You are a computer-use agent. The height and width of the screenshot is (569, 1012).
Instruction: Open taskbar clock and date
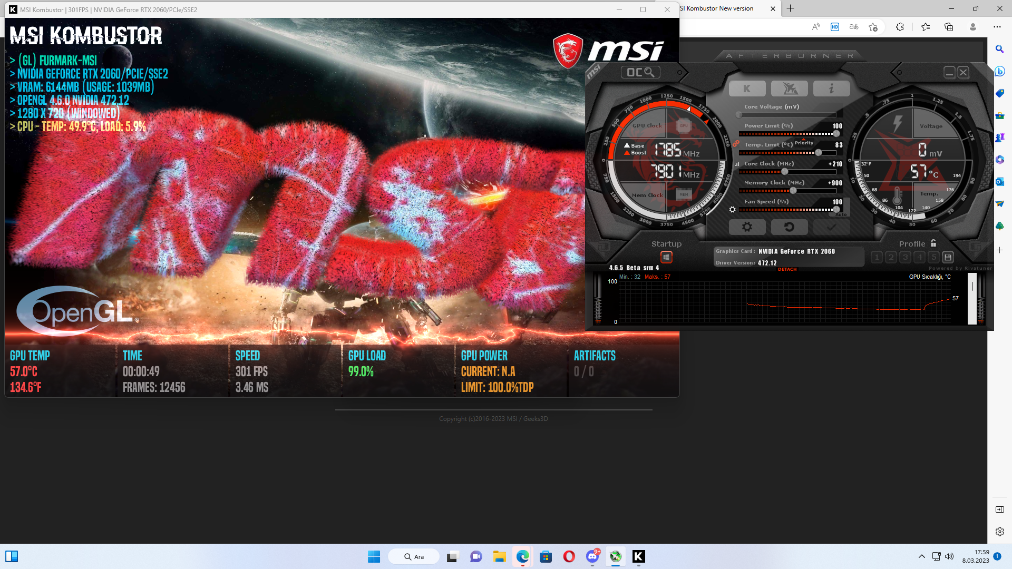pyautogui.click(x=976, y=556)
